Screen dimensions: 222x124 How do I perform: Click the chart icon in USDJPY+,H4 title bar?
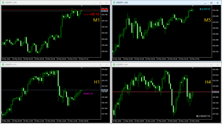point(114,65)
